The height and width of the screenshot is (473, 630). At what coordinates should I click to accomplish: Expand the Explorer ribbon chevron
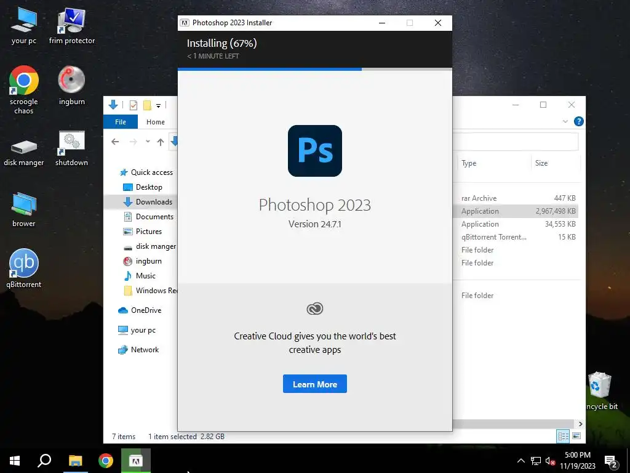pos(565,121)
